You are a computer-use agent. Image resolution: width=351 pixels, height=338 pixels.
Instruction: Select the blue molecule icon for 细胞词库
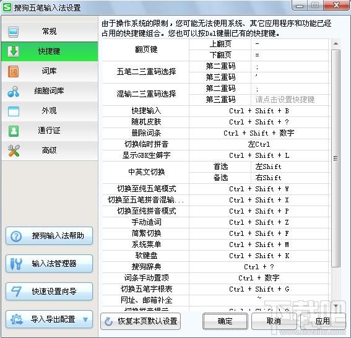point(14,92)
